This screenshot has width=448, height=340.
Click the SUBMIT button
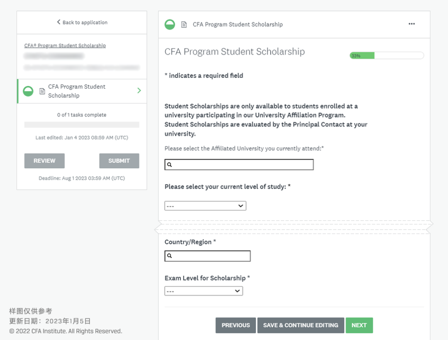[119, 161]
